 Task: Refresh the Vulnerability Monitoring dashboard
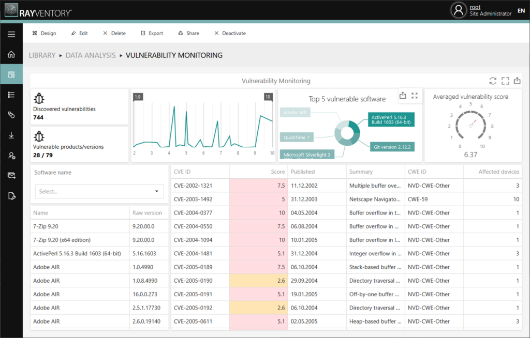[x=493, y=81]
